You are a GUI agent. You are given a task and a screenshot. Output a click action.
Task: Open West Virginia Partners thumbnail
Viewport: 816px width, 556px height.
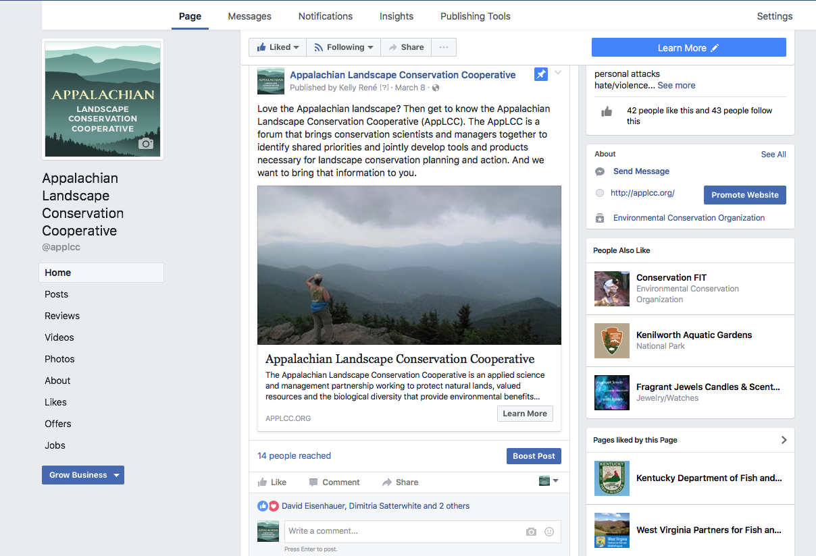click(612, 530)
